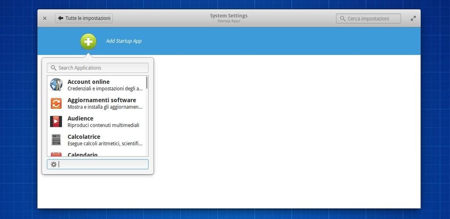Focus the Search Applications field
This screenshot has height=219, width=450.
pos(98,68)
